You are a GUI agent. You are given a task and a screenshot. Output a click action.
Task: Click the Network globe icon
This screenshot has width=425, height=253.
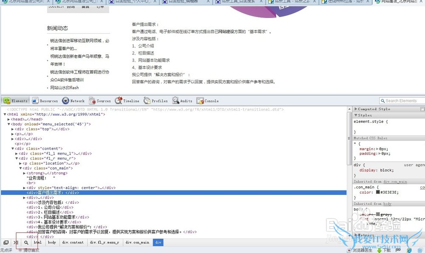tap(65, 101)
